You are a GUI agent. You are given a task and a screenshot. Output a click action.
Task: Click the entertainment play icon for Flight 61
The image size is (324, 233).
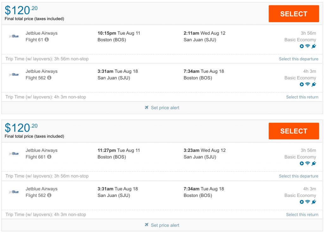pyautogui.click(x=302, y=46)
